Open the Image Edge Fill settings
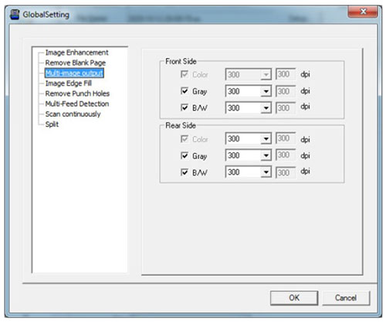The image size is (386, 323). pos(69,83)
